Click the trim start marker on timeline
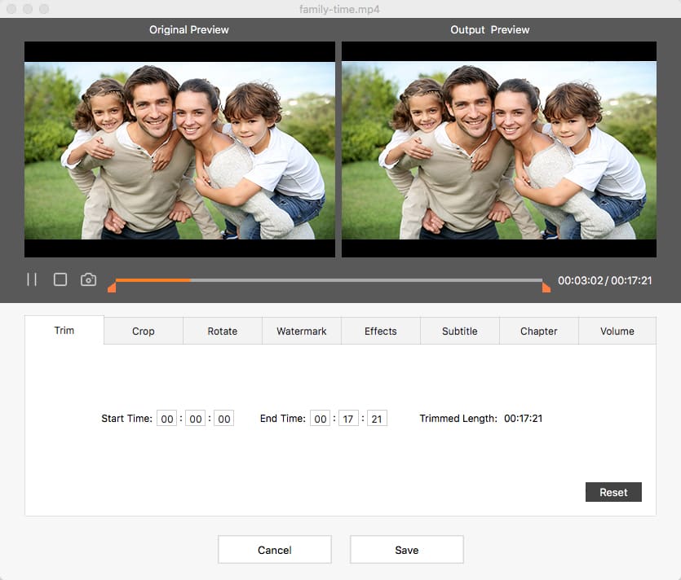 (112, 287)
